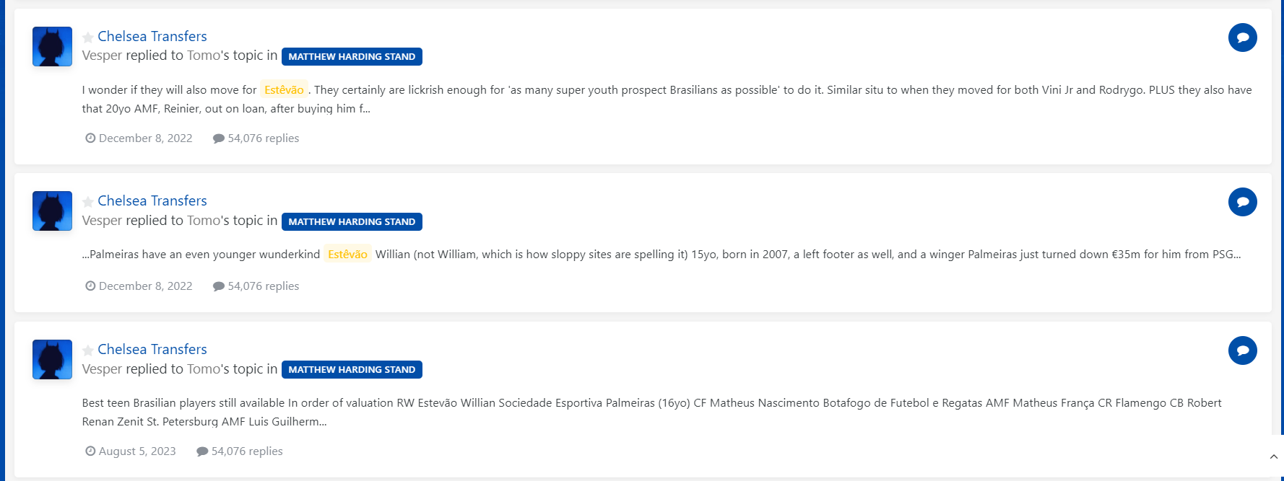Viewport: 1284px width, 481px height.
Task: Open the first Chelsea Transfers topic link
Action: [152, 36]
